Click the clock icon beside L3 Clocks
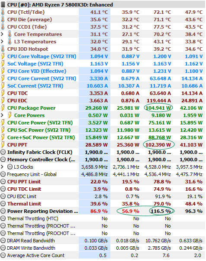Screen dimensions: 206x261 point(10,167)
